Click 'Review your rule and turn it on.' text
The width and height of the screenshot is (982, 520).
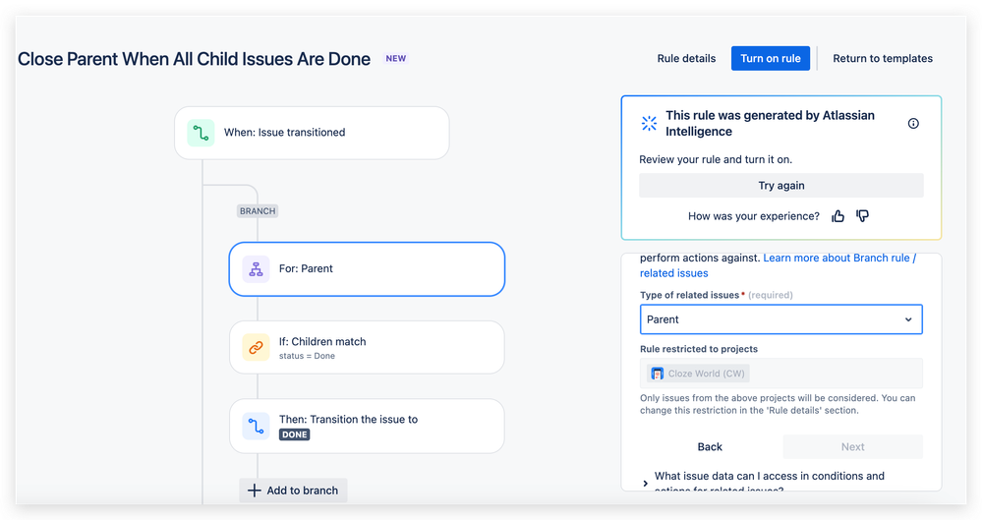pyautogui.click(x=716, y=160)
